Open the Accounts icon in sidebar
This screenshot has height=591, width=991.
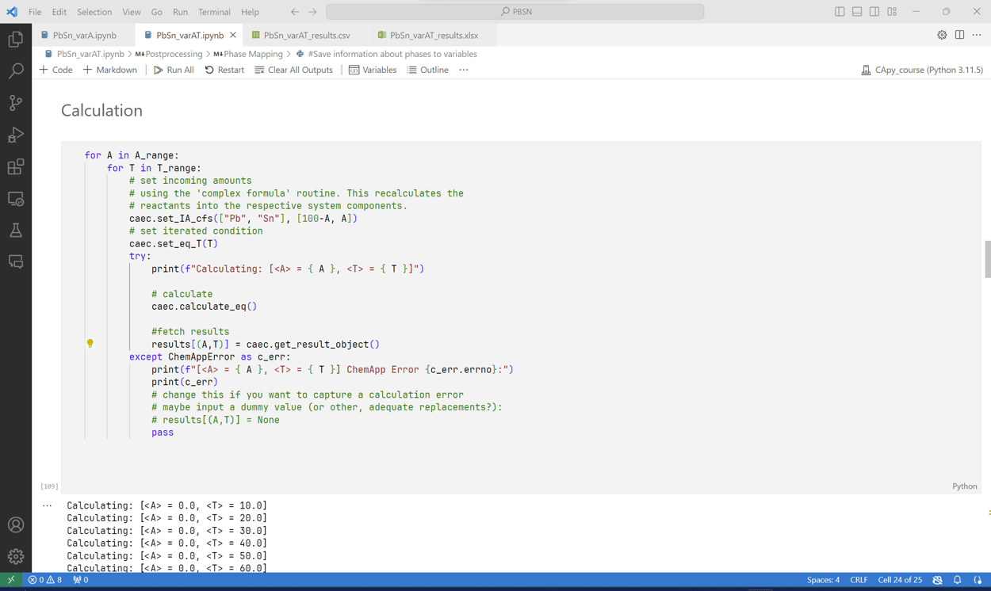(x=16, y=524)
